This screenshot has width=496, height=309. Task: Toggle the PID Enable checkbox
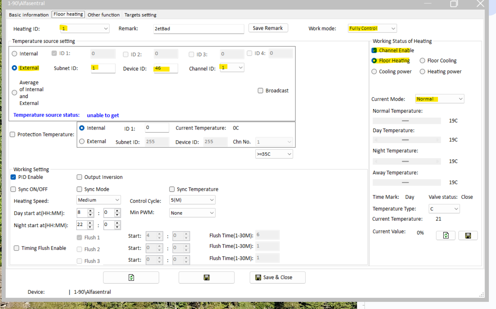coord(13,177)
